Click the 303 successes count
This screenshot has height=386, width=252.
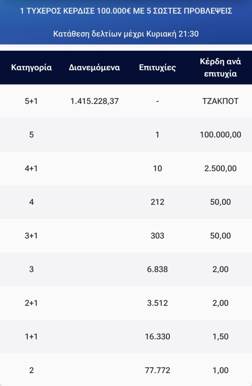coord(158,236)
